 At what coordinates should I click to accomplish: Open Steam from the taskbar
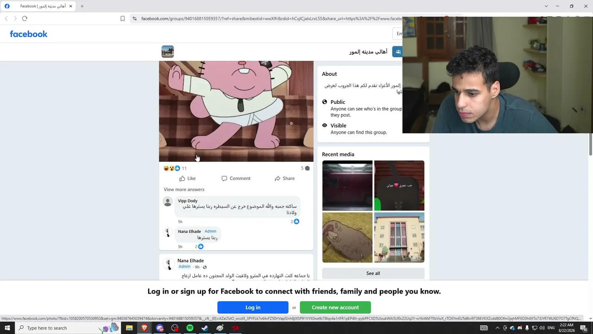tap(205, 328)
